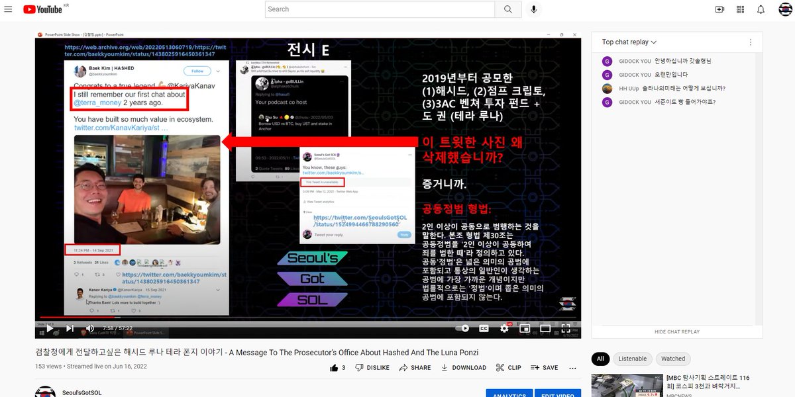Select the All filter chip
Viewport: 795px width, 397px height.
click(x=600, y=359)
